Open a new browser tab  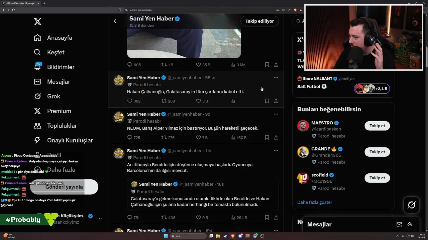point(44,3)
